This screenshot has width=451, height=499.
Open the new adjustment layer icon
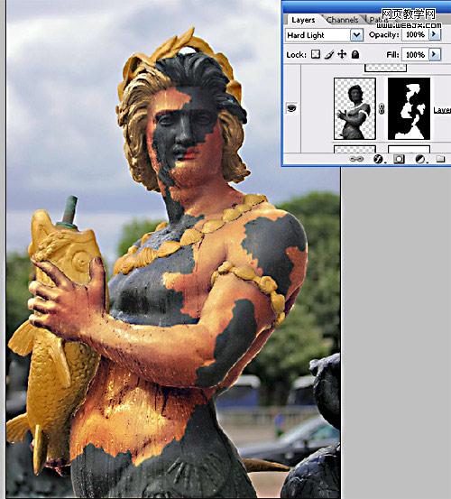click(x=420, y=159)
